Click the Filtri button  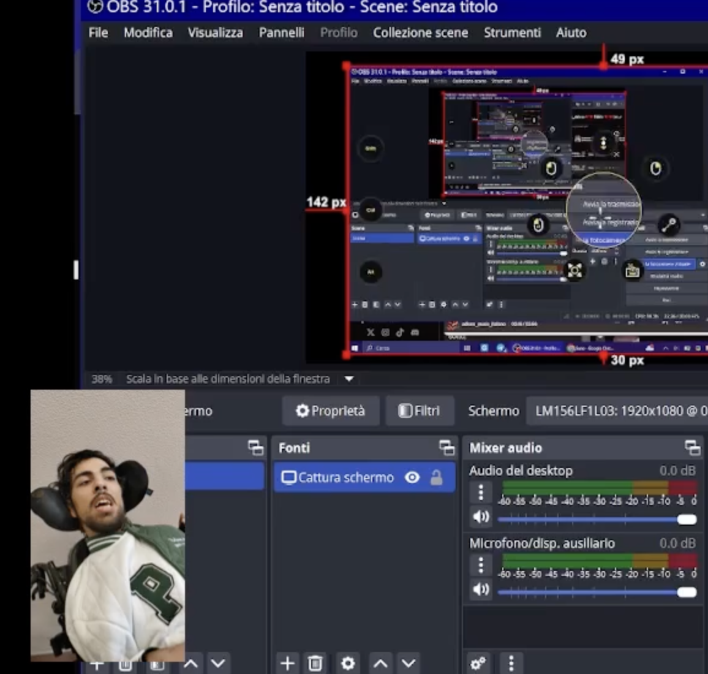420,411
